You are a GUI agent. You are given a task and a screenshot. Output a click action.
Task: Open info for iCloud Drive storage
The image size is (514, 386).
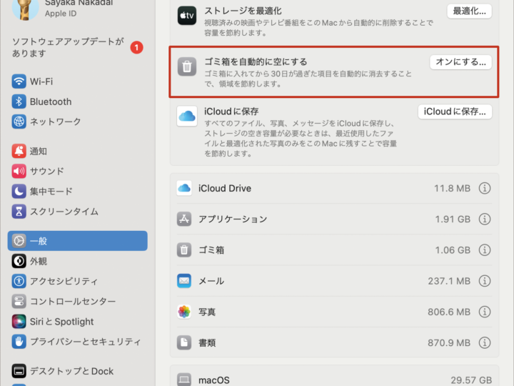click(x=485, y=188)
